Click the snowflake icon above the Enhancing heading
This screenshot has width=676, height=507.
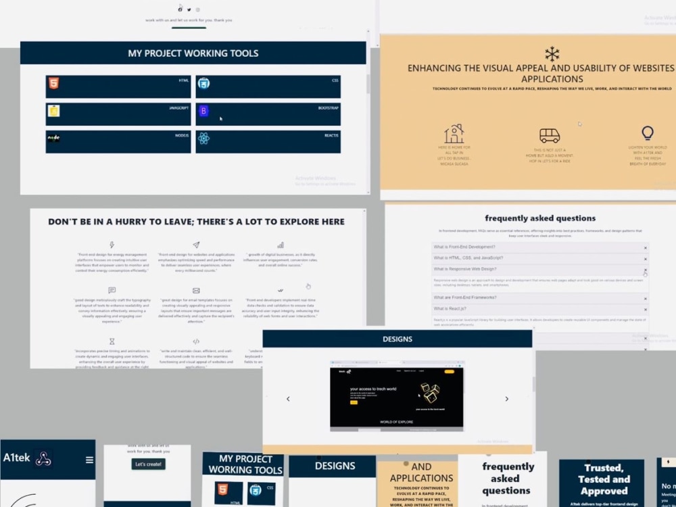(x=552, y=54)
